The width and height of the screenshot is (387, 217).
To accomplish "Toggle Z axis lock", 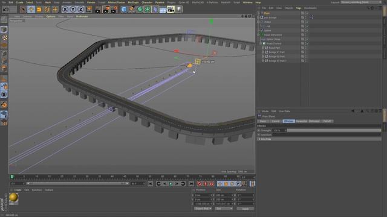I will pyautogui.click(x=80, y=10).
